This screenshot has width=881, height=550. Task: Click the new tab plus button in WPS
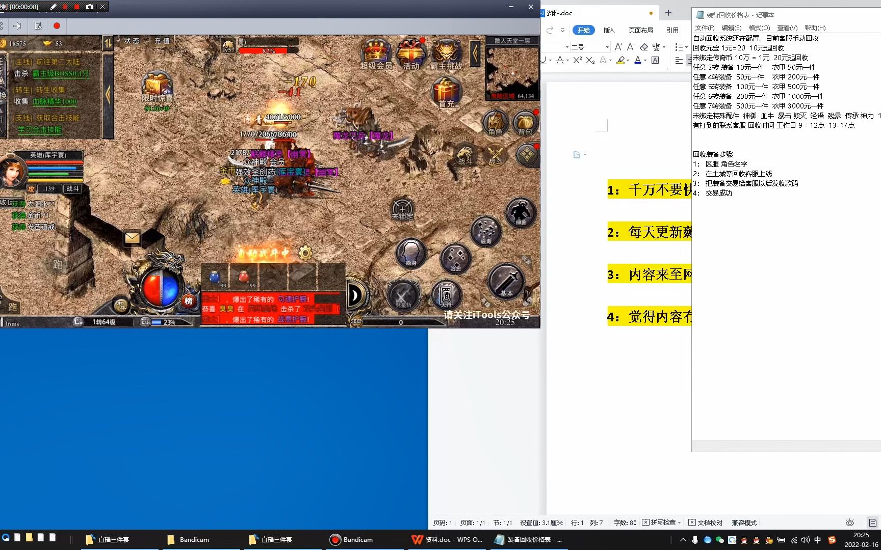tap(668, 13)
